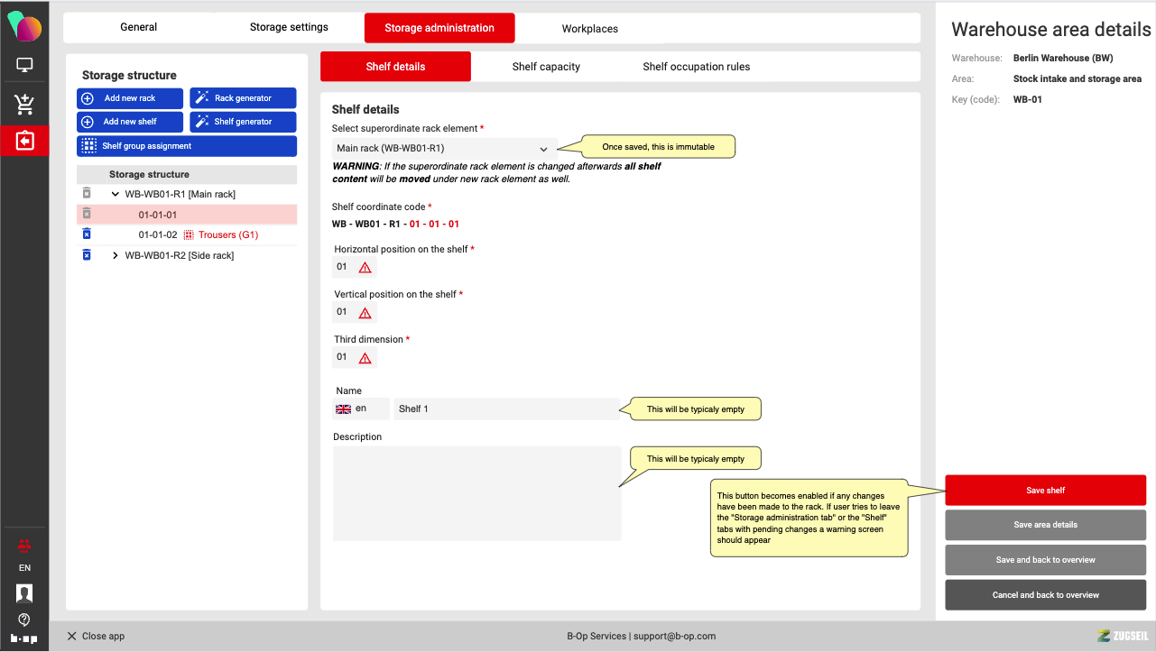This screenshot has width=1156, height=652.
Task: Expand the WB-WB01-R2 Side rack node
Action: [x=115, y=255]
